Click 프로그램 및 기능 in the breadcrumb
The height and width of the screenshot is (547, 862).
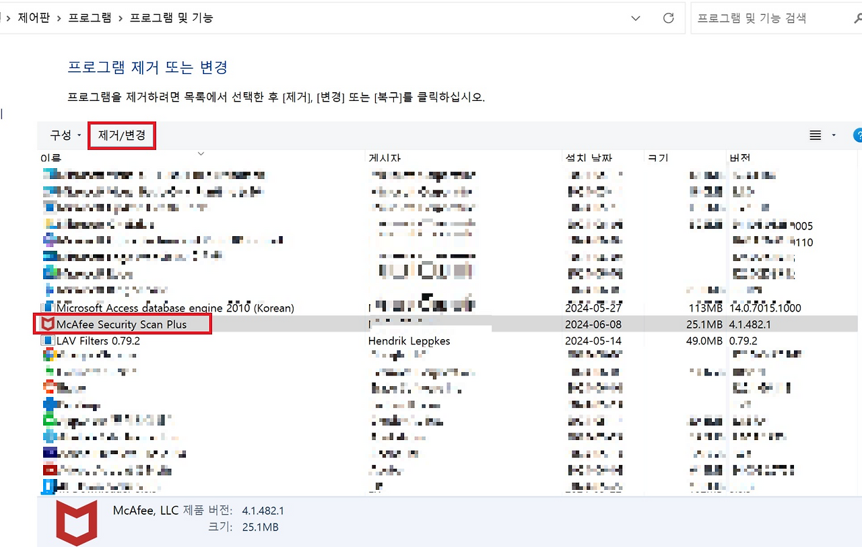(171, 18)
